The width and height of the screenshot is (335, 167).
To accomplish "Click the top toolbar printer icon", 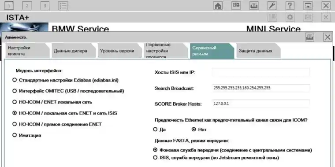I will point(254,6).
